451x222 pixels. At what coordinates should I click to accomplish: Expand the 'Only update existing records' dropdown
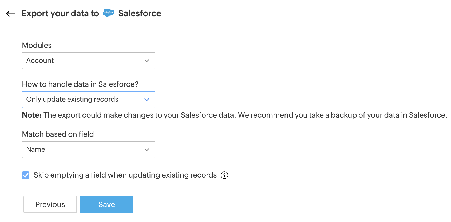pyautogui.click(x=88, y=100)
